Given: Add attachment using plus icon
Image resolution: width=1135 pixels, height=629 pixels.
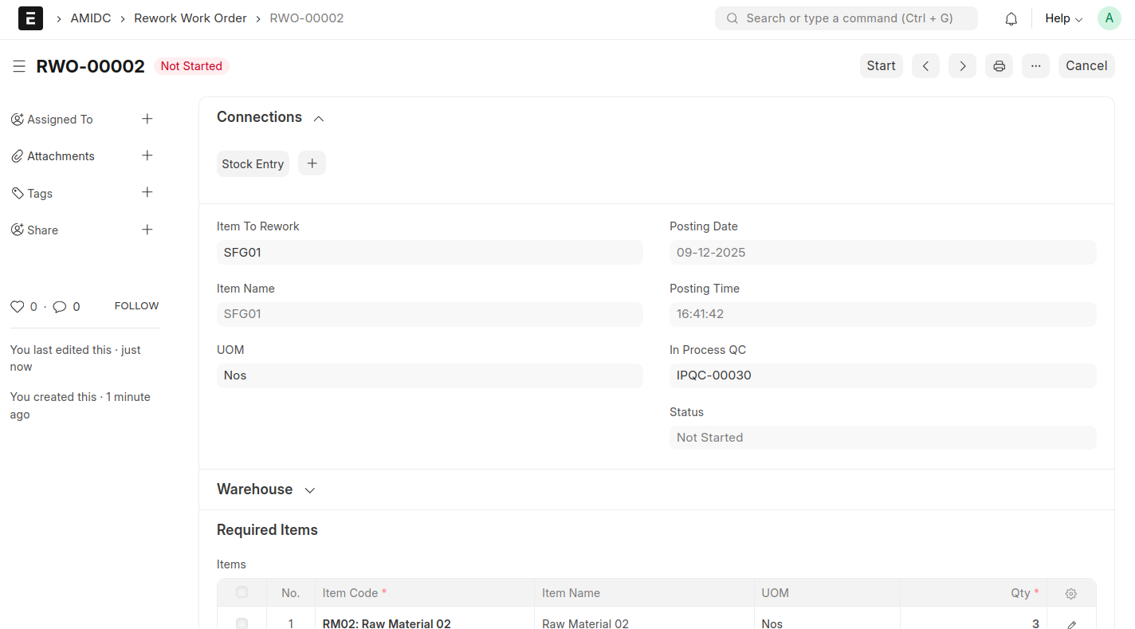Looking at the screenshot, I should tap(147, 155).
